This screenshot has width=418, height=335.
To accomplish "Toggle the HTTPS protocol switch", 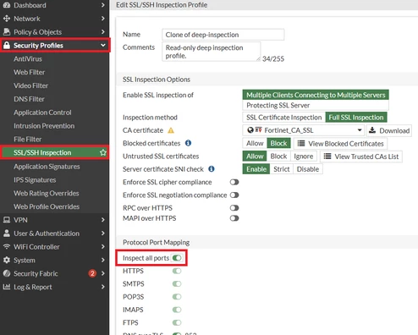I will 177,271.
